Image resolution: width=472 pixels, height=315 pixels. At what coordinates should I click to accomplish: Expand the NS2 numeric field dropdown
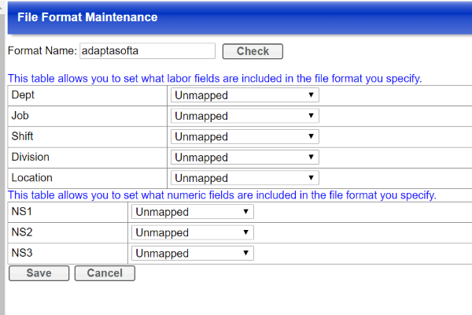click(192, 232)
